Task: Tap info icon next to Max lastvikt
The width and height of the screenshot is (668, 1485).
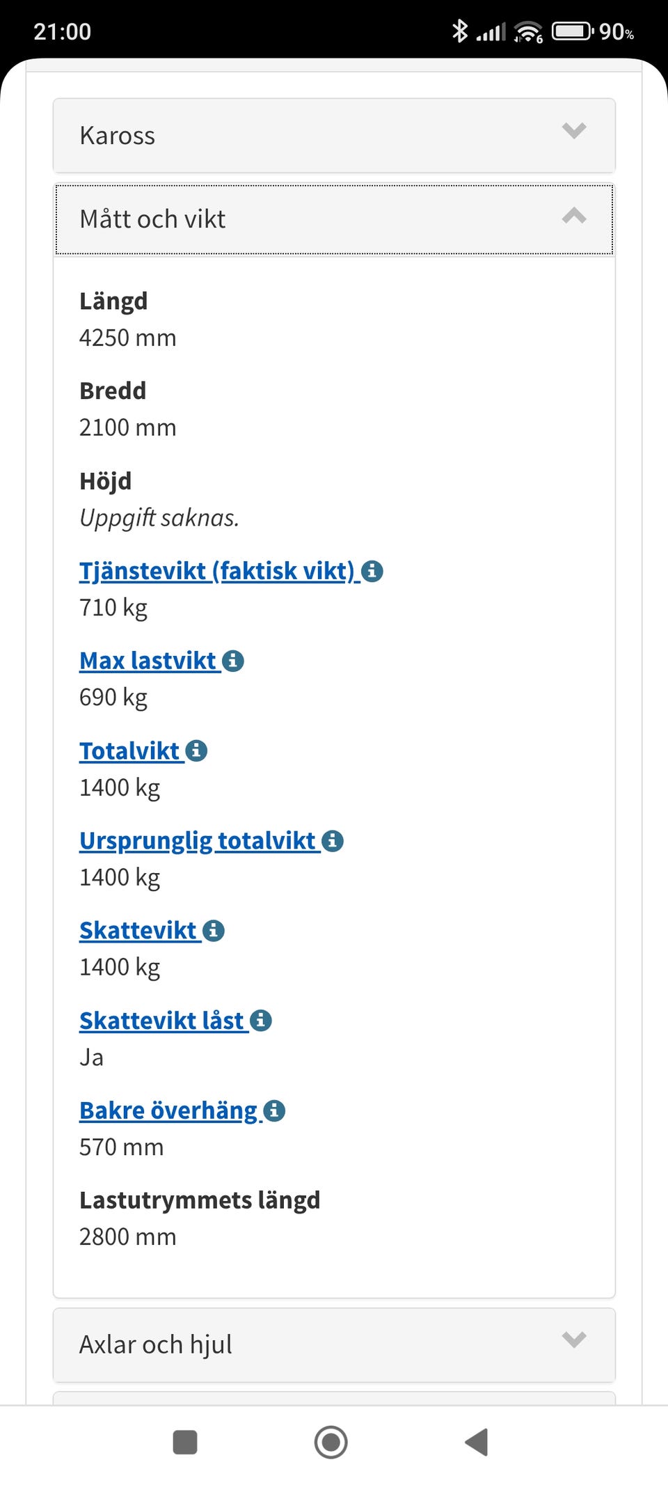Action: coord(233,661)
